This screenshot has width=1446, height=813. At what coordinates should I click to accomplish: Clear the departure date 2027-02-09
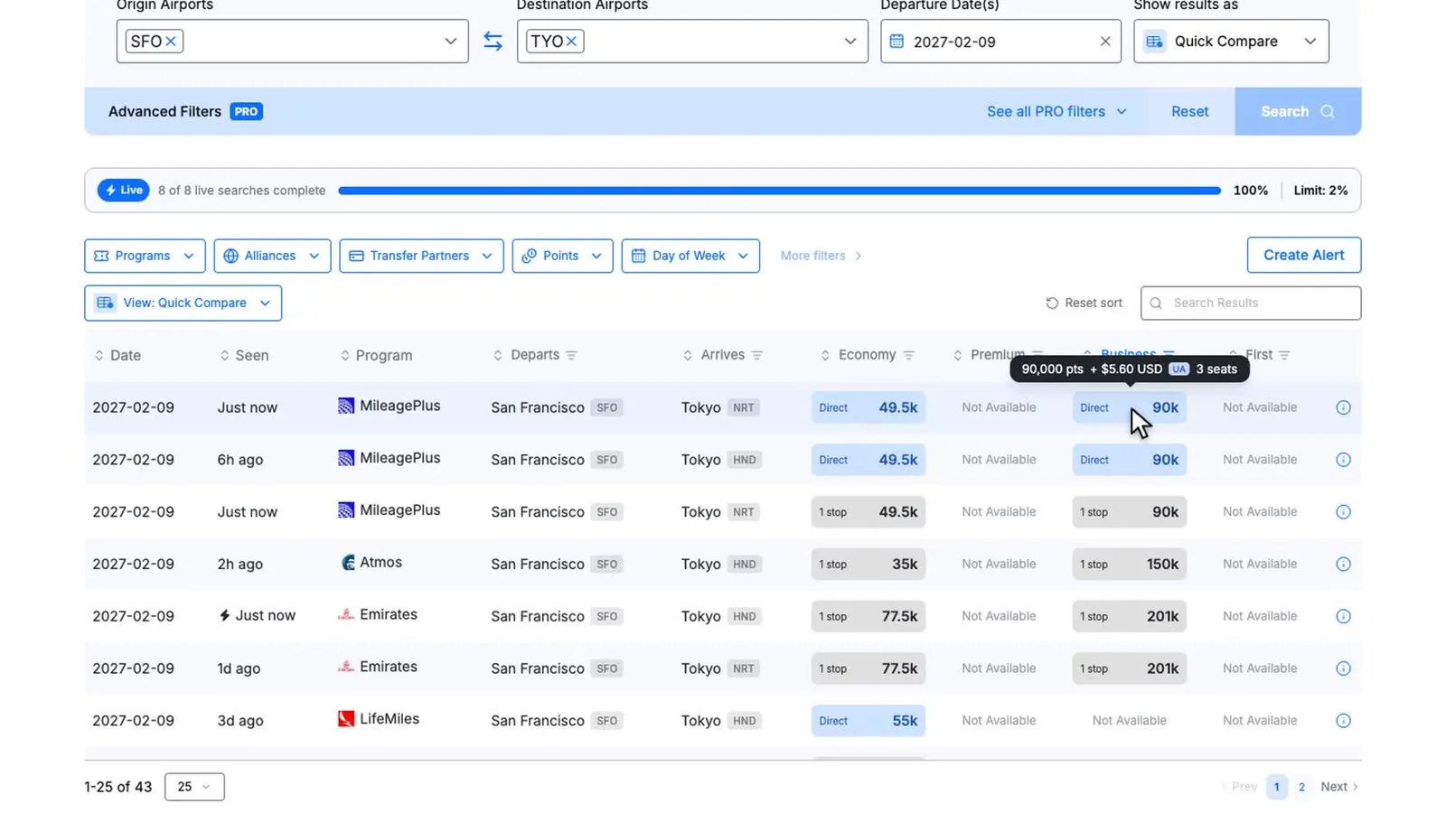1104,42
